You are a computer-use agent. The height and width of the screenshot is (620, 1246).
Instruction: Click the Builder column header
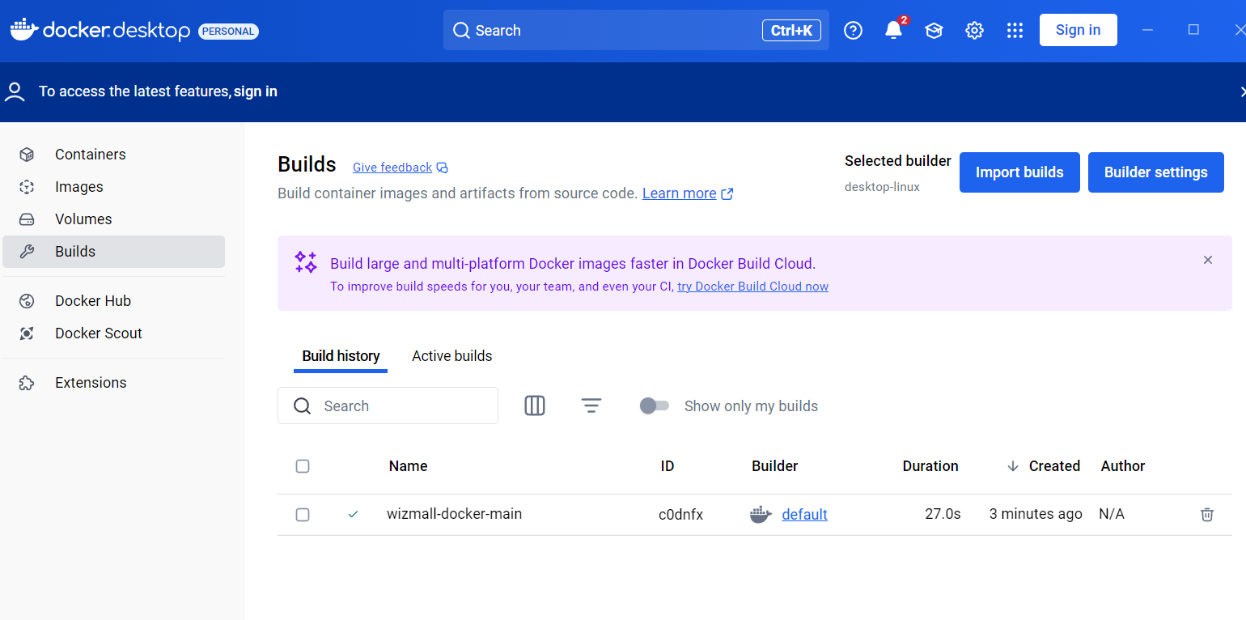click(x=774, y=466)
